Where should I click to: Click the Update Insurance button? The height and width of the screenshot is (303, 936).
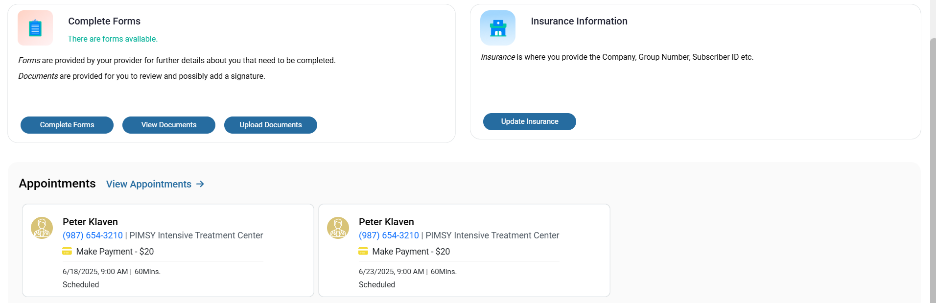pyautogui.click(x=529, y=121)
